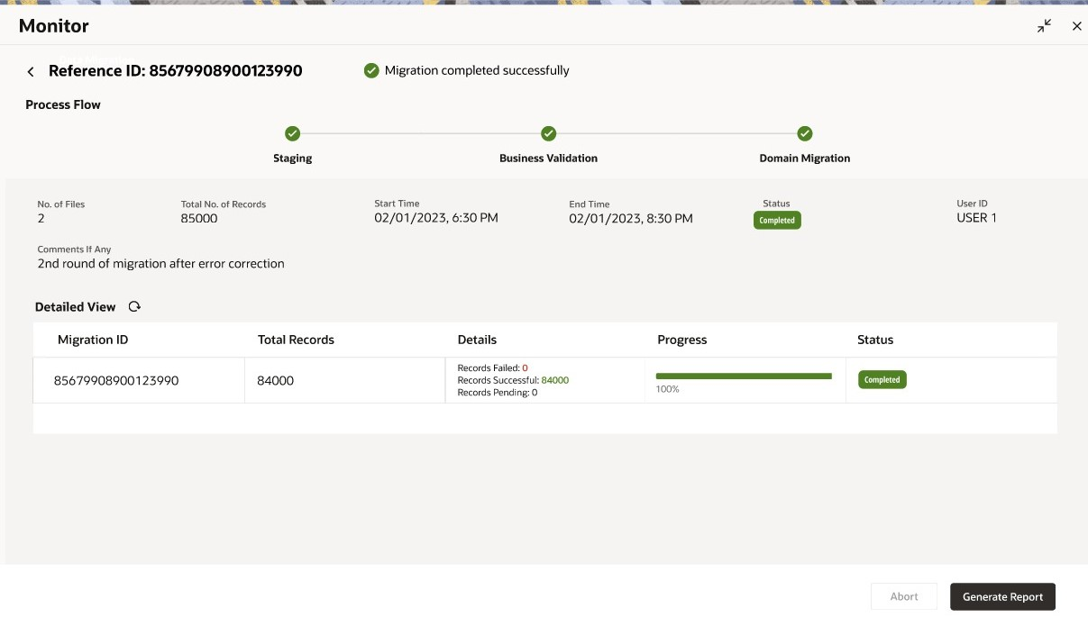Go back using the arrow beside Reference ID
Viewport: 1088px width, 626px height.
click(x=31, y=71)
